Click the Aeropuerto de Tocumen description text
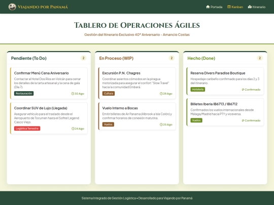 (47, 118)
